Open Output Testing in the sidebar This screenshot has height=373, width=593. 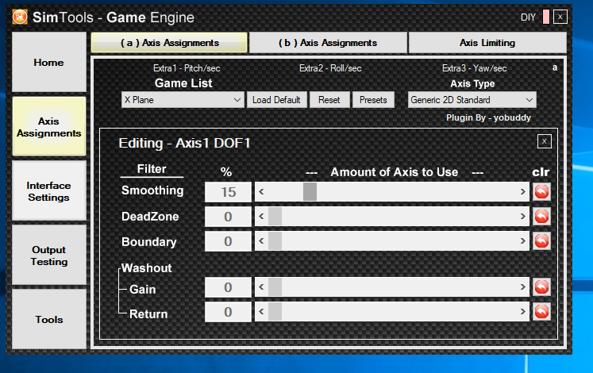(x=48, y=256)
